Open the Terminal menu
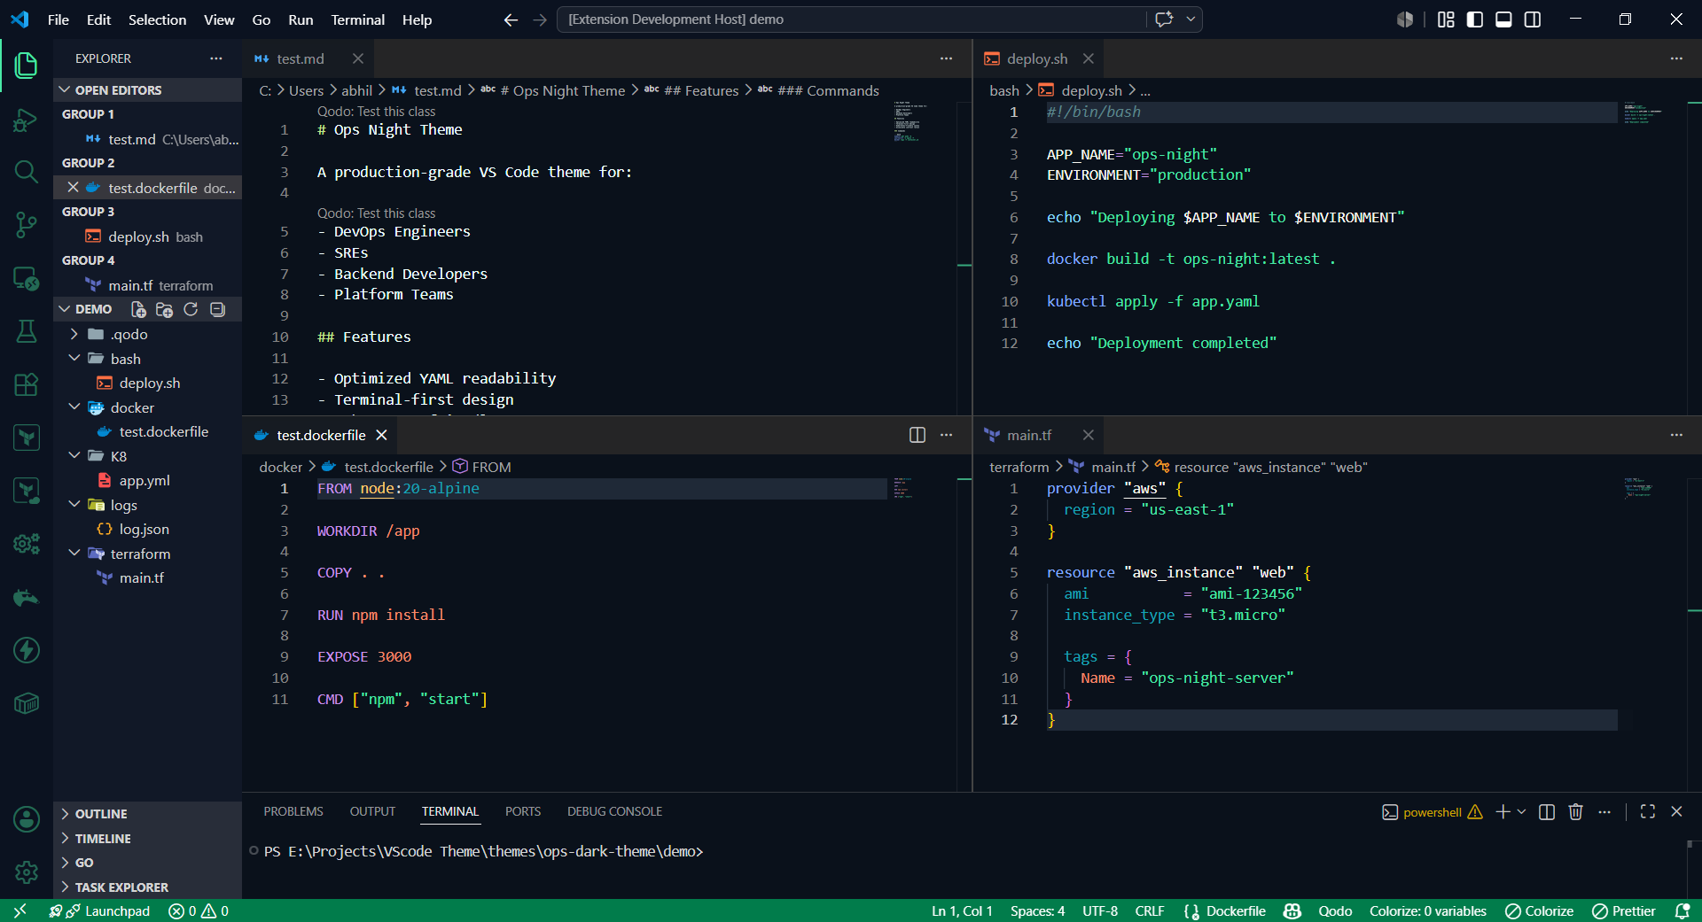1702x922 pixels. [358, 19]
